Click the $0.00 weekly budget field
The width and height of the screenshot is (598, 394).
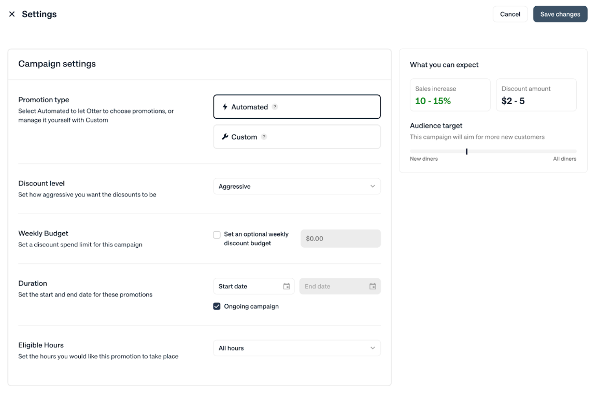pyautogui.click(x=340, y=238)
